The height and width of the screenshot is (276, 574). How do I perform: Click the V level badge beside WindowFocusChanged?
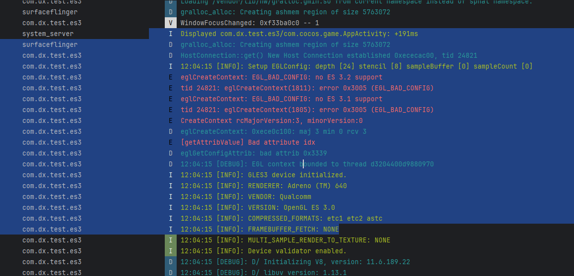click(x=170, y=23)
